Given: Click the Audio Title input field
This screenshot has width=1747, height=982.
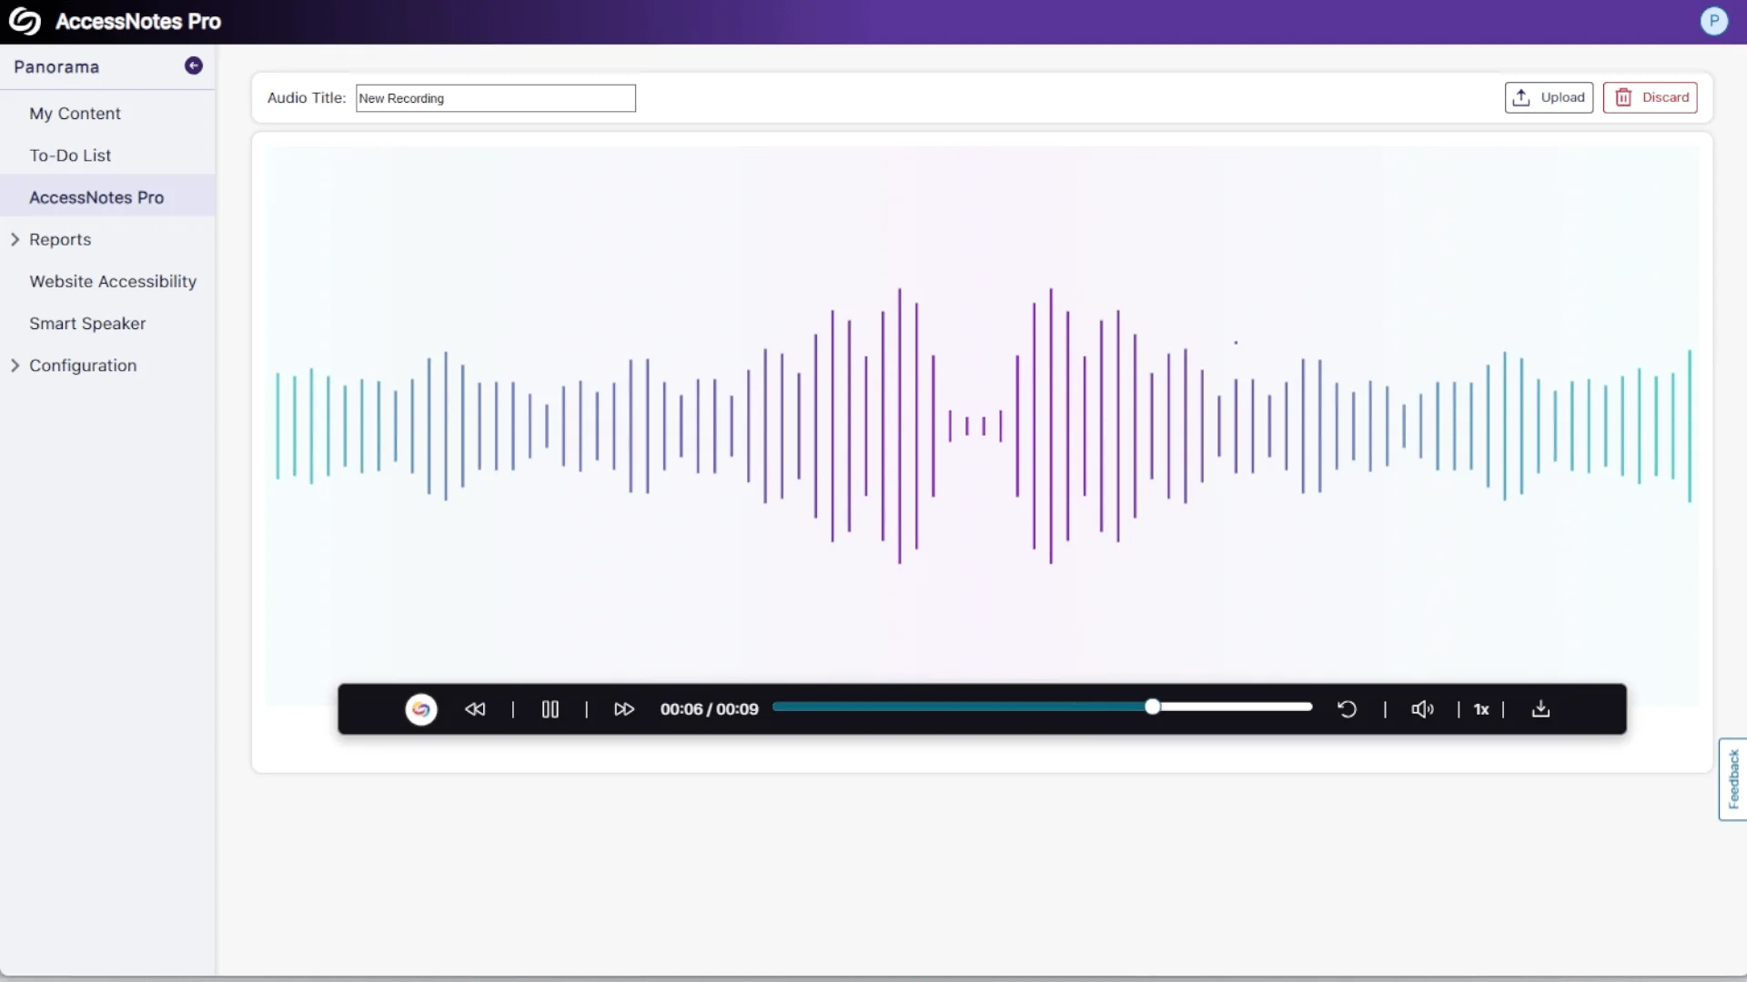Looking at the screenshot, I should (x=496, y=98).
